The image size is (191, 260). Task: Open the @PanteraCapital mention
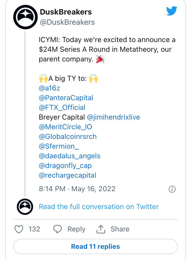tap(66, 98)
